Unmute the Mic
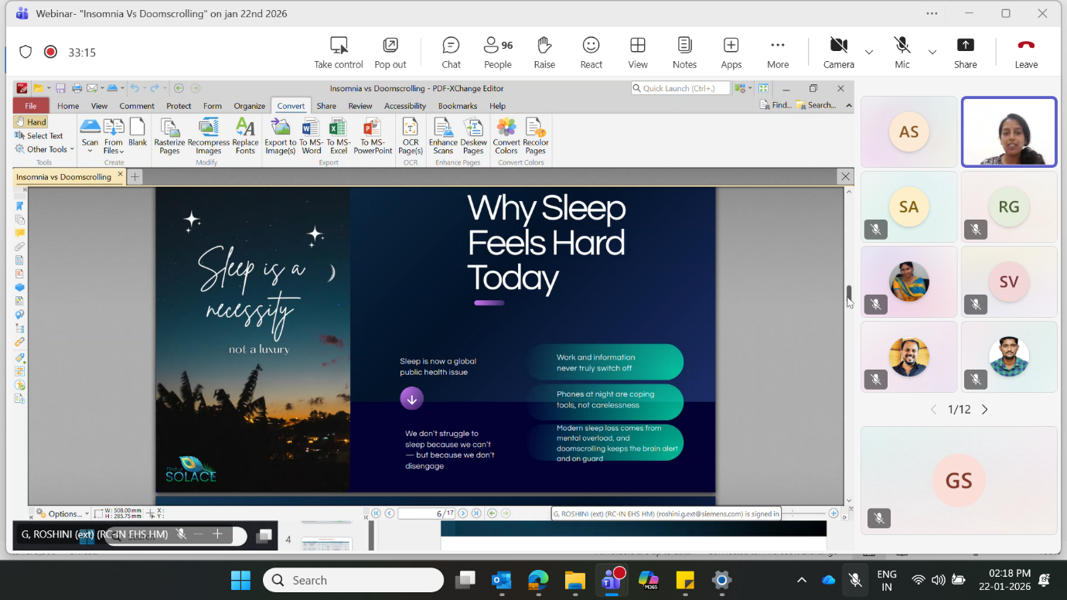The width and height of the screenshot is (1067, 600). click(x=902, y=53)
